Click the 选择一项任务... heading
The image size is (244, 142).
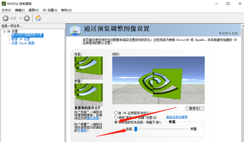pos(12,26)
